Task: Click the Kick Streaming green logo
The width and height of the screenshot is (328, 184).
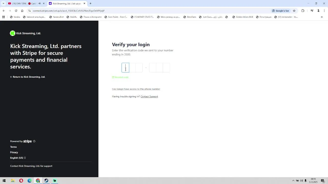Action: [13, 33]
